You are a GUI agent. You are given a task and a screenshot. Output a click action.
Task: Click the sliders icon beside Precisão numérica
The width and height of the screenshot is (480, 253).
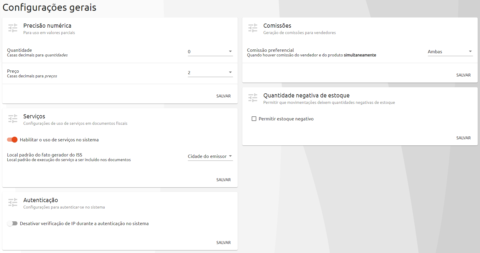[x=13, y=28]
